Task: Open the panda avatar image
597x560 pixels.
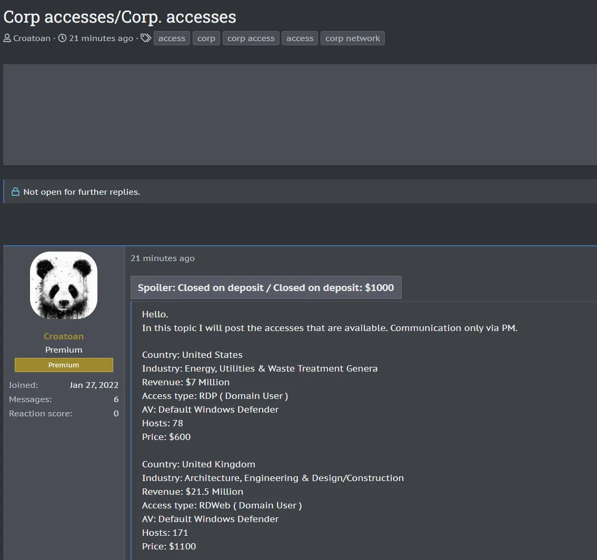Action: tap(64, 285)
